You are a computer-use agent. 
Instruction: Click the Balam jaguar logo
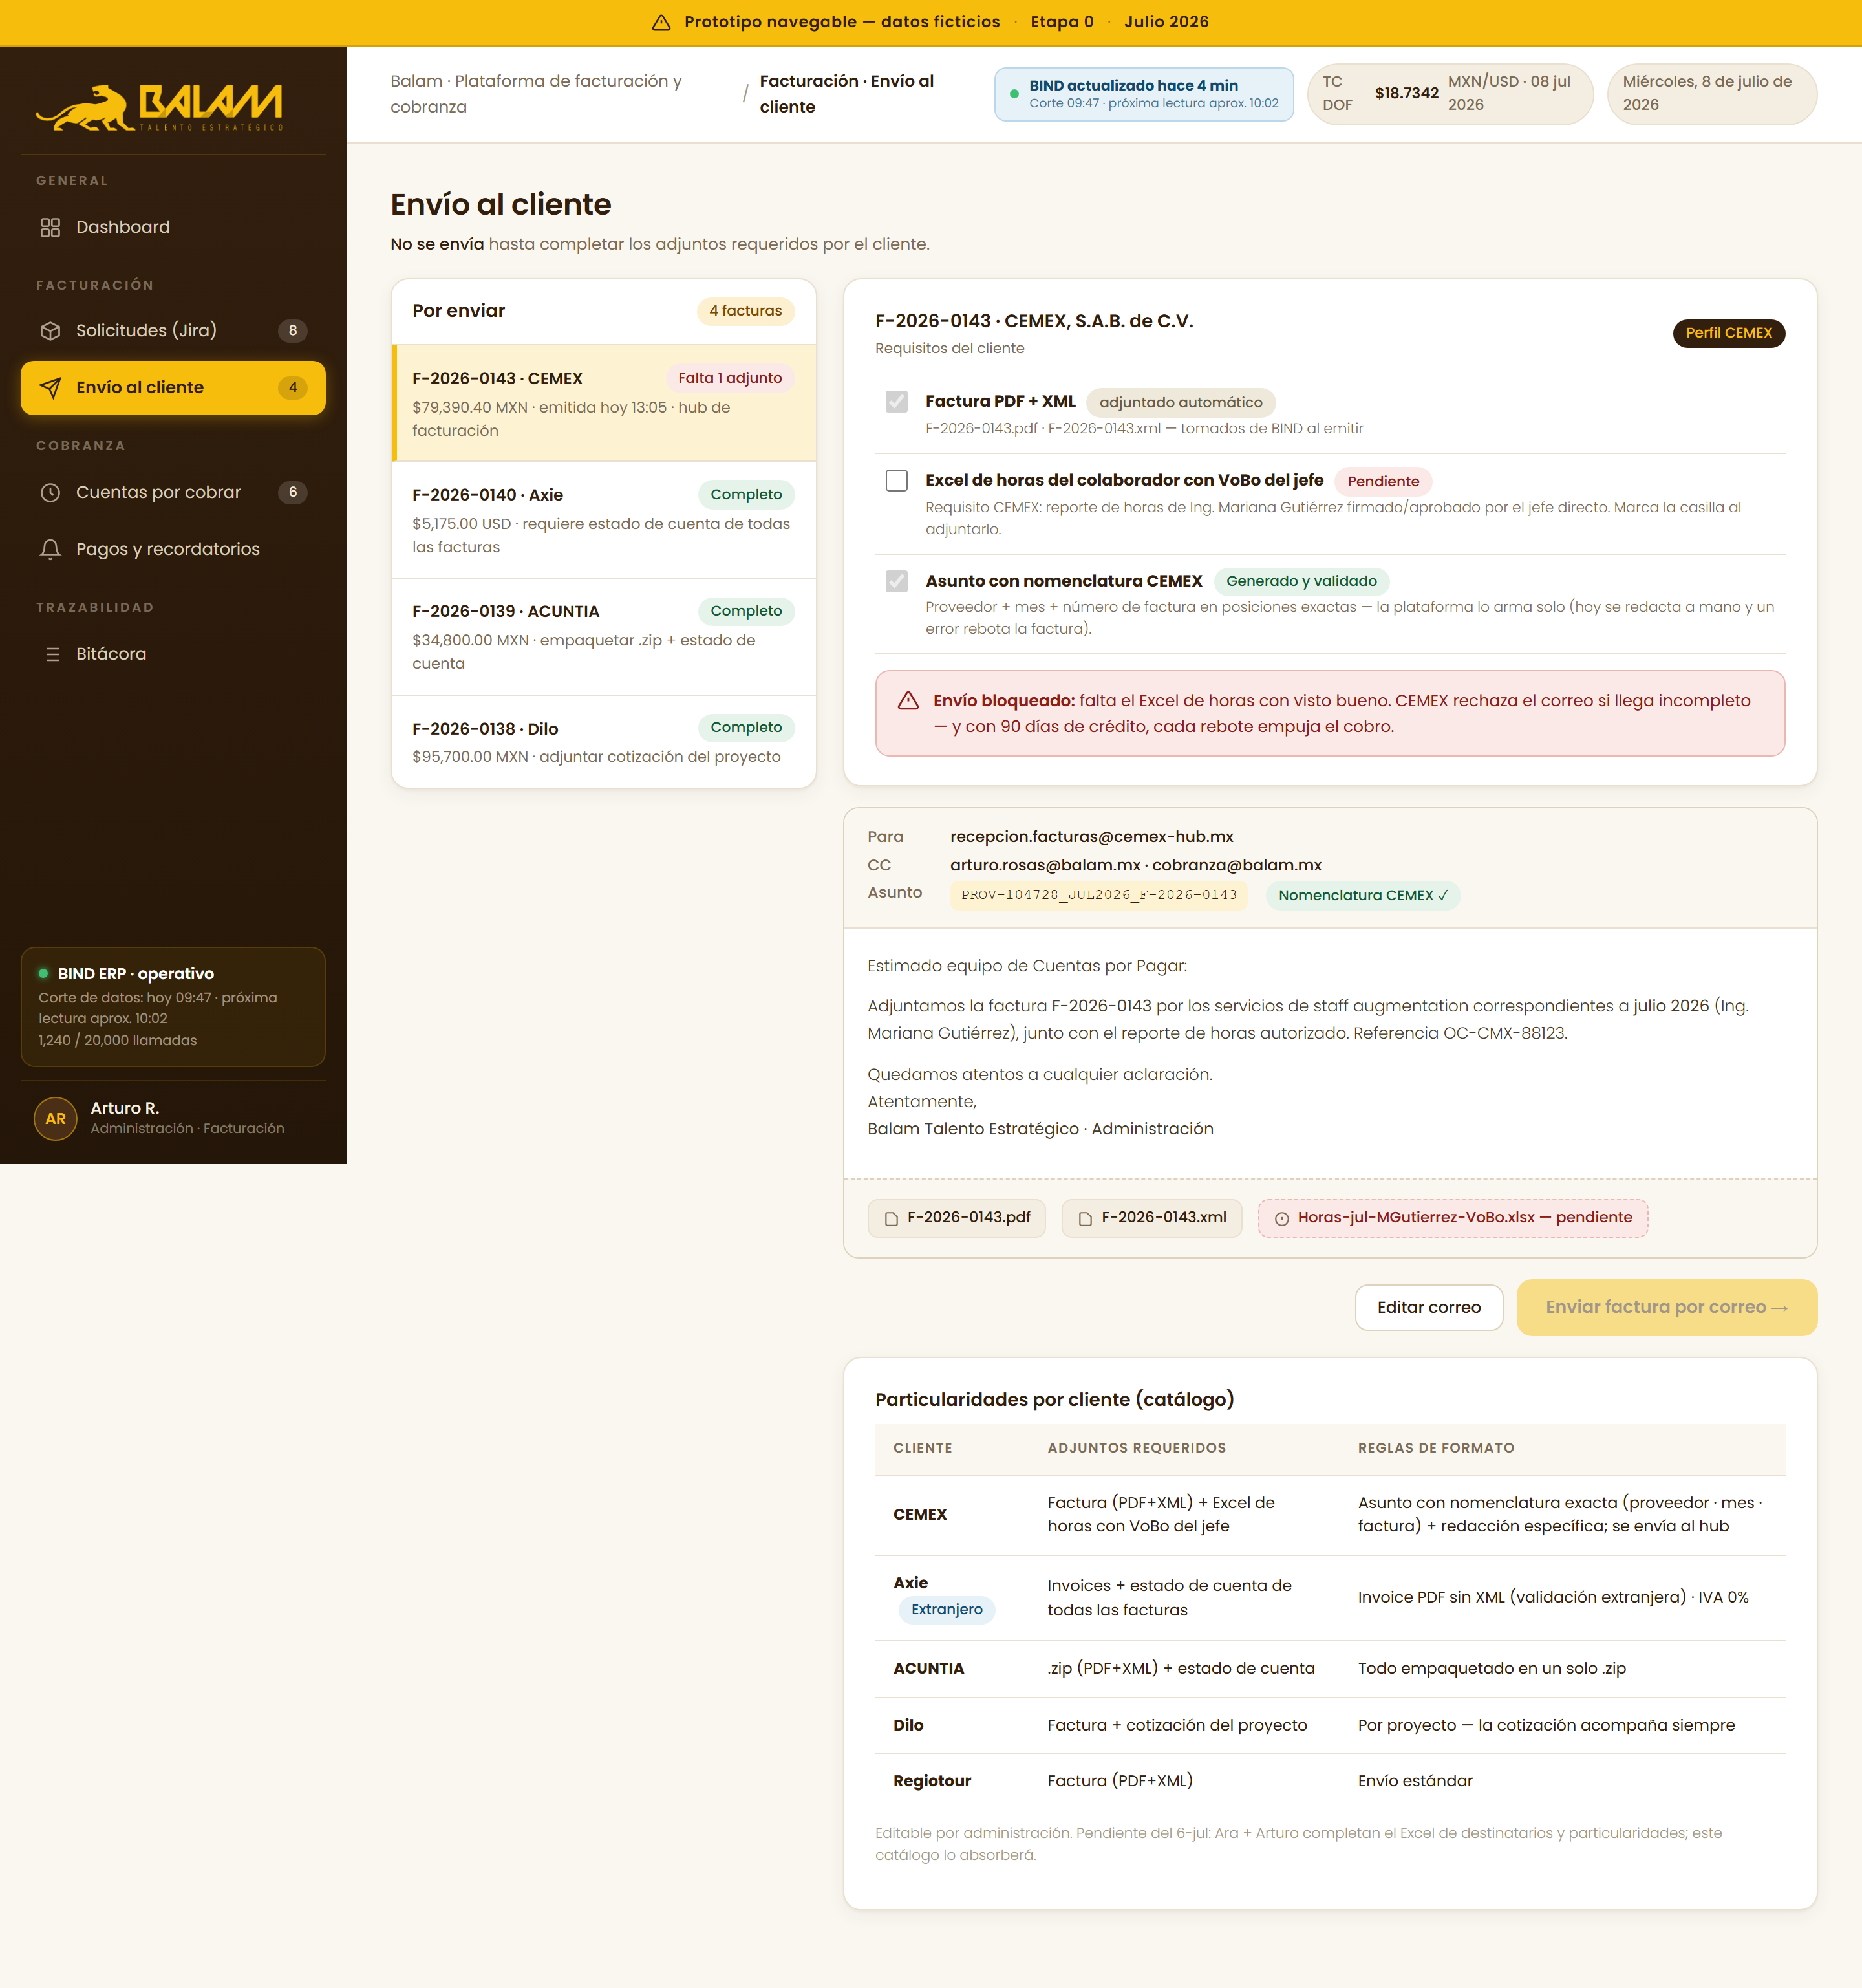pyautogui.click(x=160, y=108)
